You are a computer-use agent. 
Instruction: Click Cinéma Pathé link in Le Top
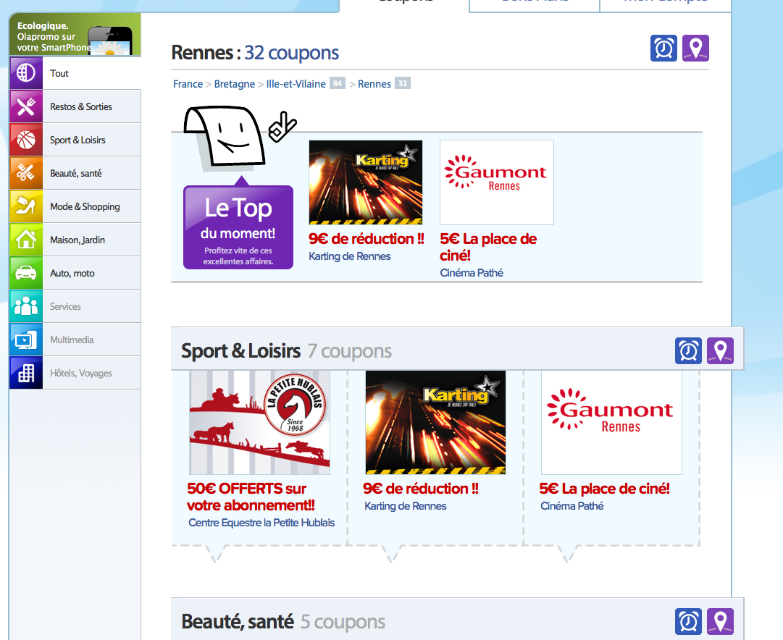[472, 272]
